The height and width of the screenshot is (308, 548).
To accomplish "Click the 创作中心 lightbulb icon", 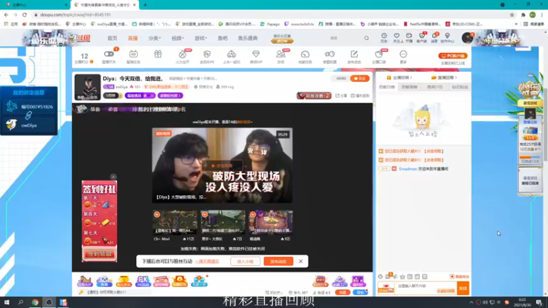I will (447, 36).
